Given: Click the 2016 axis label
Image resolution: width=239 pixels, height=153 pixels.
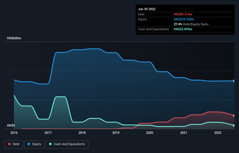Looking at the screenshot, I should 14,133.
